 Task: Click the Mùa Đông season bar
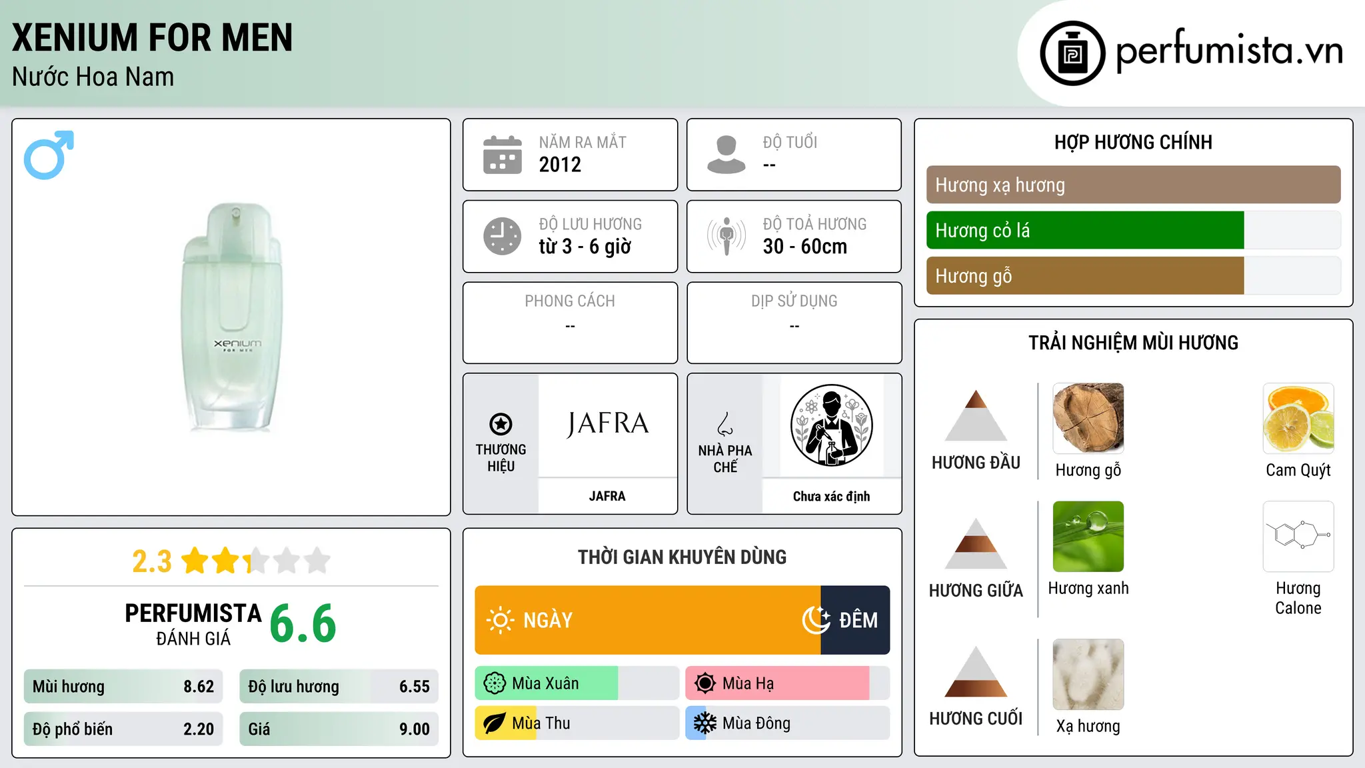point(787,723)
